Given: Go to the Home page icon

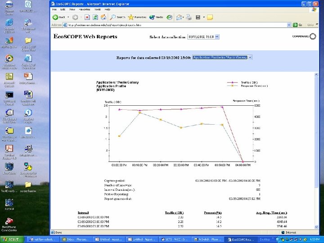Looking at the screenshot, I should point(103,18).
